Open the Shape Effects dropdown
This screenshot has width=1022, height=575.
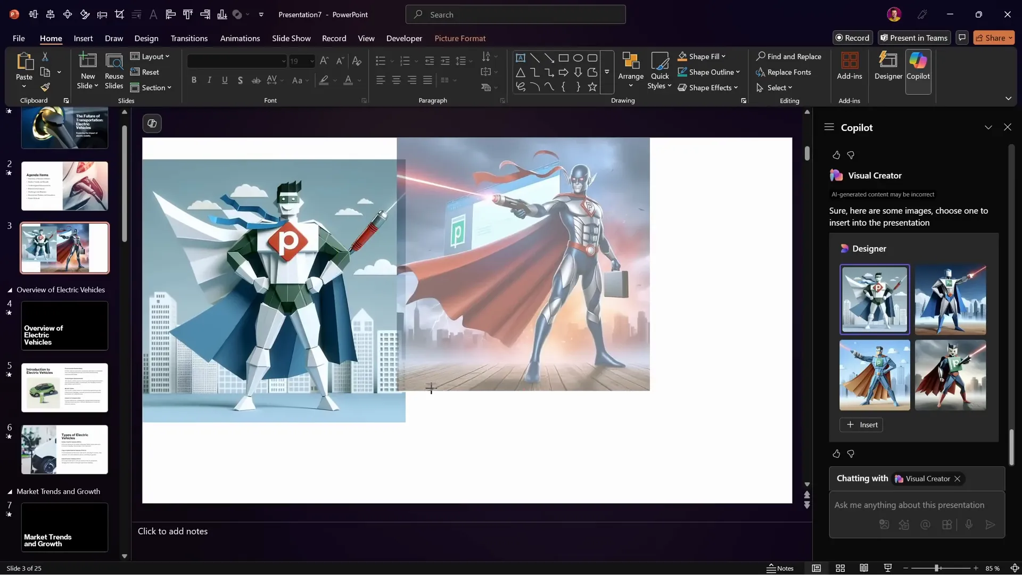[708, 87]
